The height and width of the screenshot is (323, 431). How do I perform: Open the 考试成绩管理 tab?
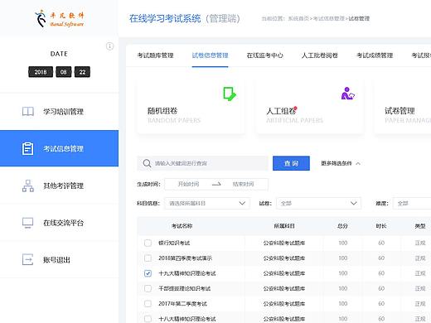point(375,55)
